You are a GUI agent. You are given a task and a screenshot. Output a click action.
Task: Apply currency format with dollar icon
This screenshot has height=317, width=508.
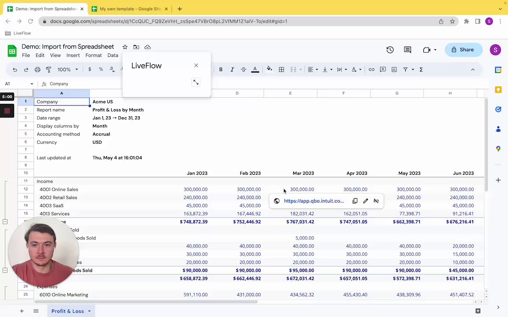tap(90, 70)
